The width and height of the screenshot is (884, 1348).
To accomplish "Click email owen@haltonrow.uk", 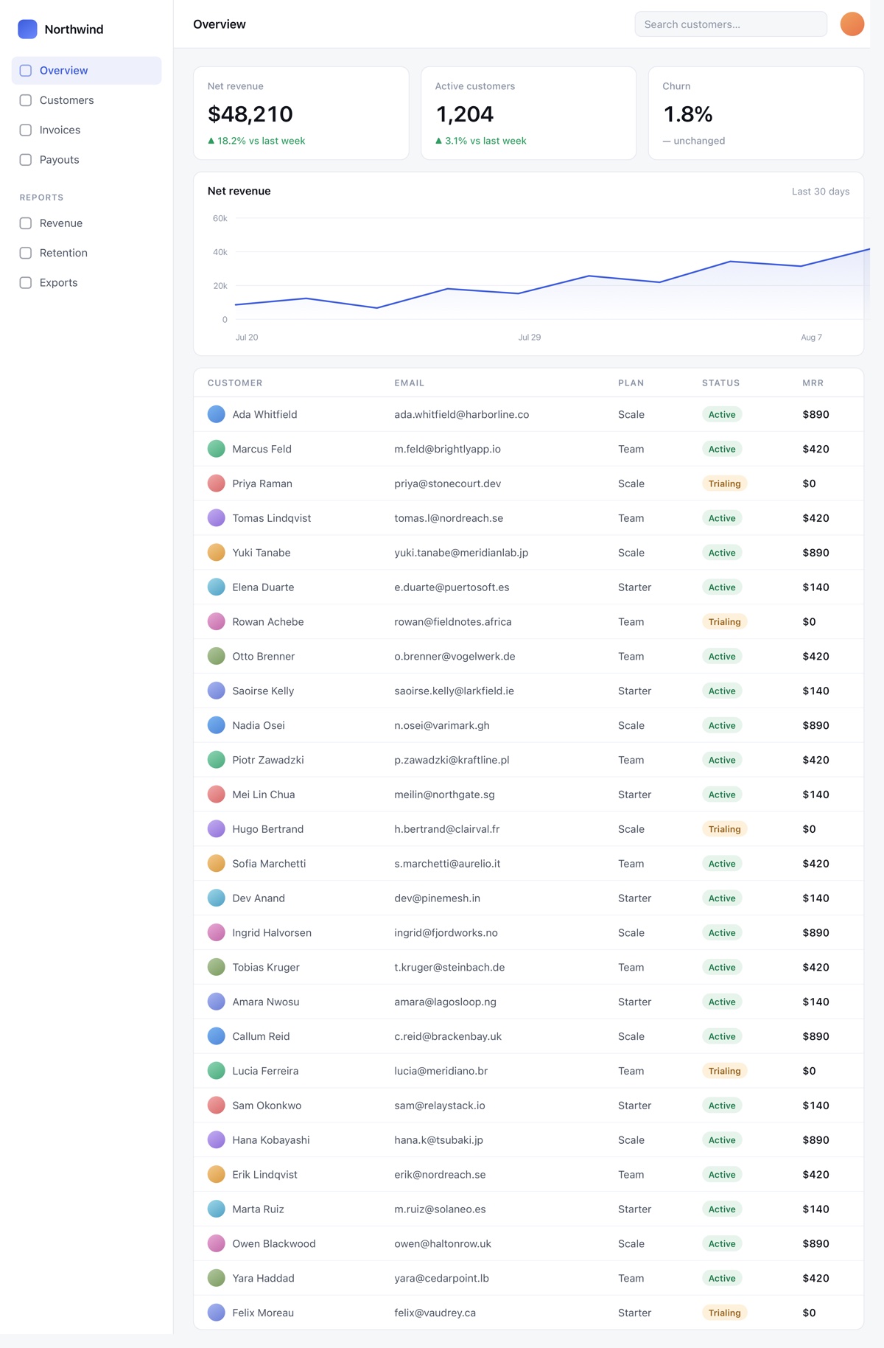I will click(443, 1244).
